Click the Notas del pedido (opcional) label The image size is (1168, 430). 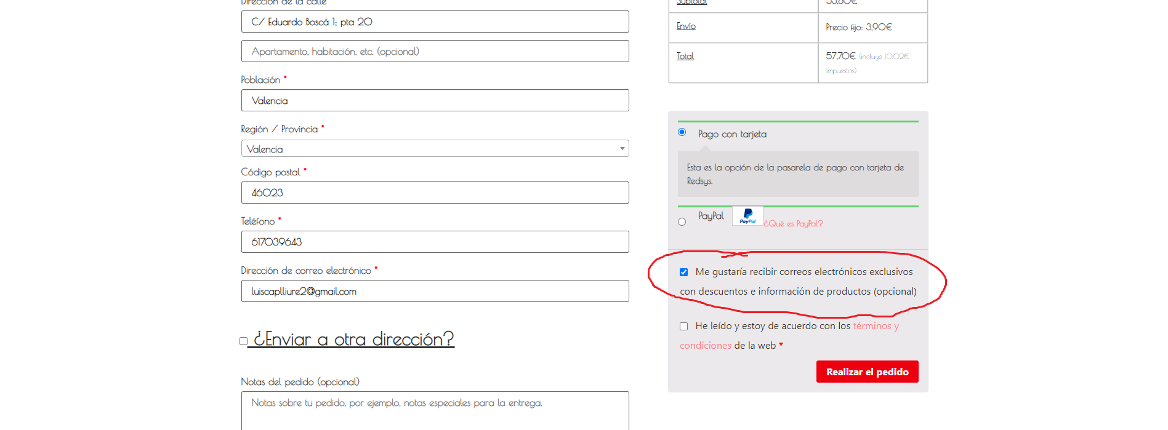click(x=300, y=382)
